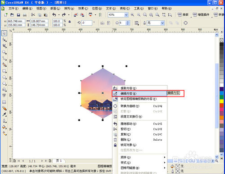
Task: Toggle the lock ratio padlock icon
Action: 70,22
